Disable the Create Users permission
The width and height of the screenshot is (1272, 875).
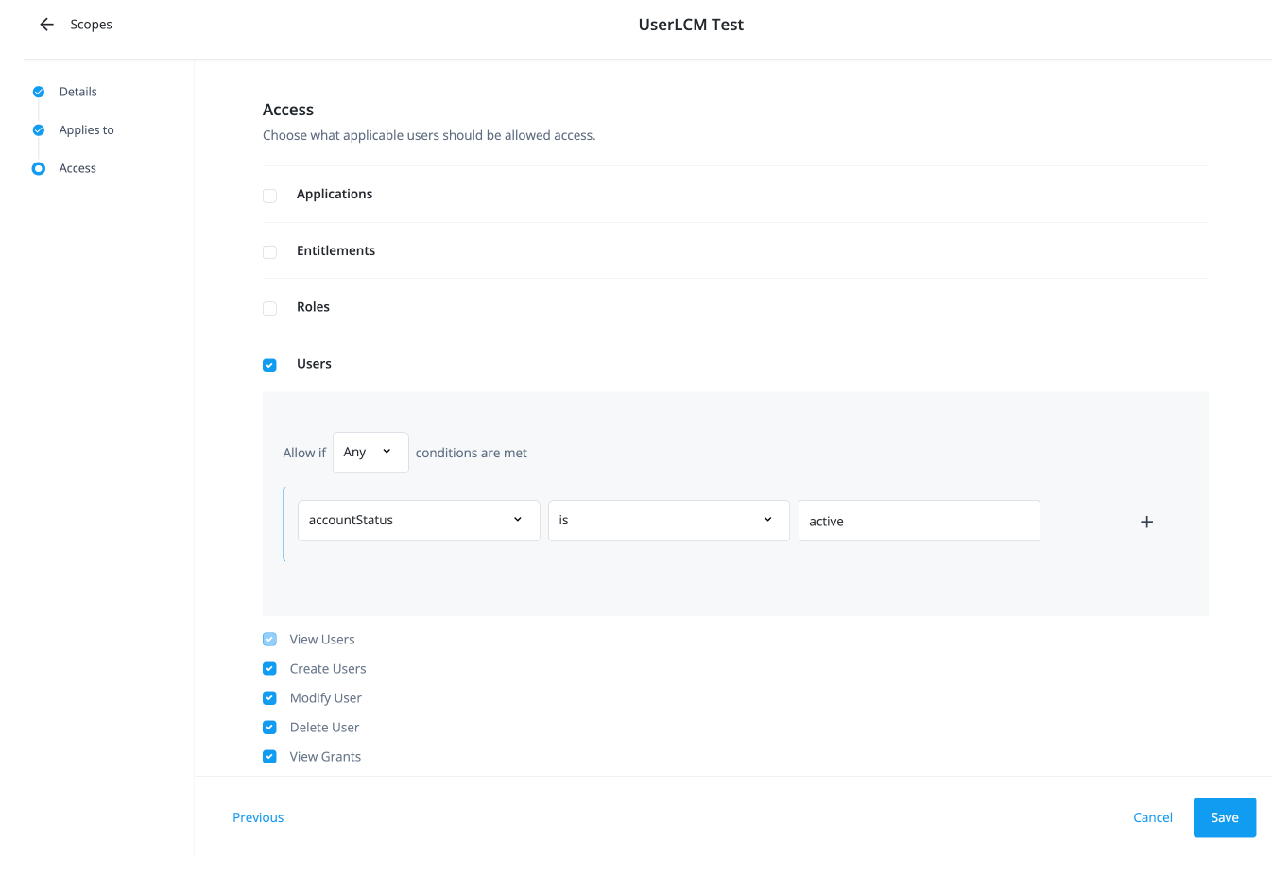(x=269, y=668)
